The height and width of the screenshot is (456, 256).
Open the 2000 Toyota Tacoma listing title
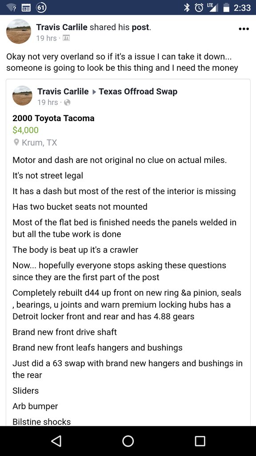[53, 118]
